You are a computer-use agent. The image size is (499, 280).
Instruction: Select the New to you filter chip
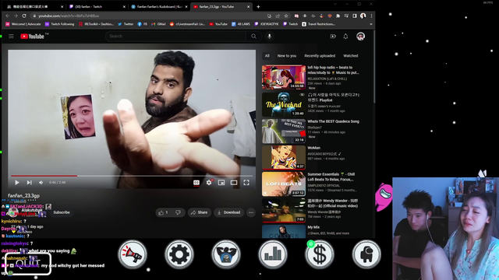(x=287, y=55)
